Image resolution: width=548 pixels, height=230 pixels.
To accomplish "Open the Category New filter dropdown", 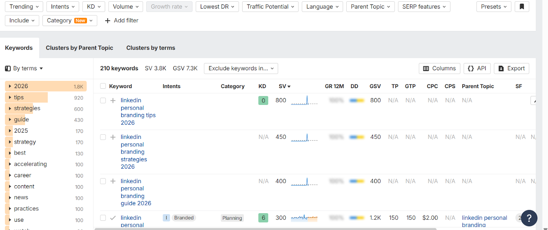I will (70, 21).
